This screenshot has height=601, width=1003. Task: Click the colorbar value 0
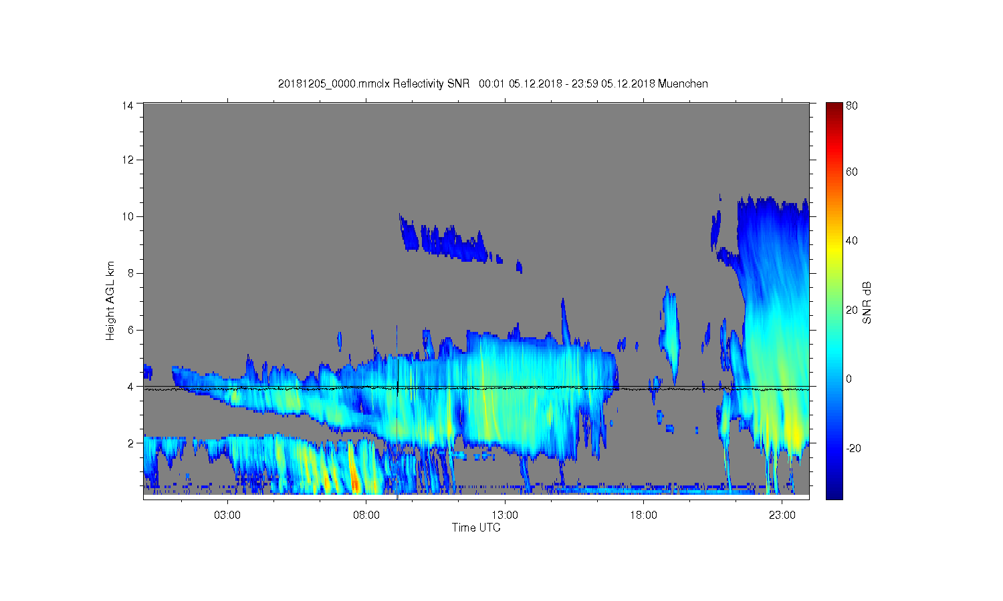tap(849, 379)
